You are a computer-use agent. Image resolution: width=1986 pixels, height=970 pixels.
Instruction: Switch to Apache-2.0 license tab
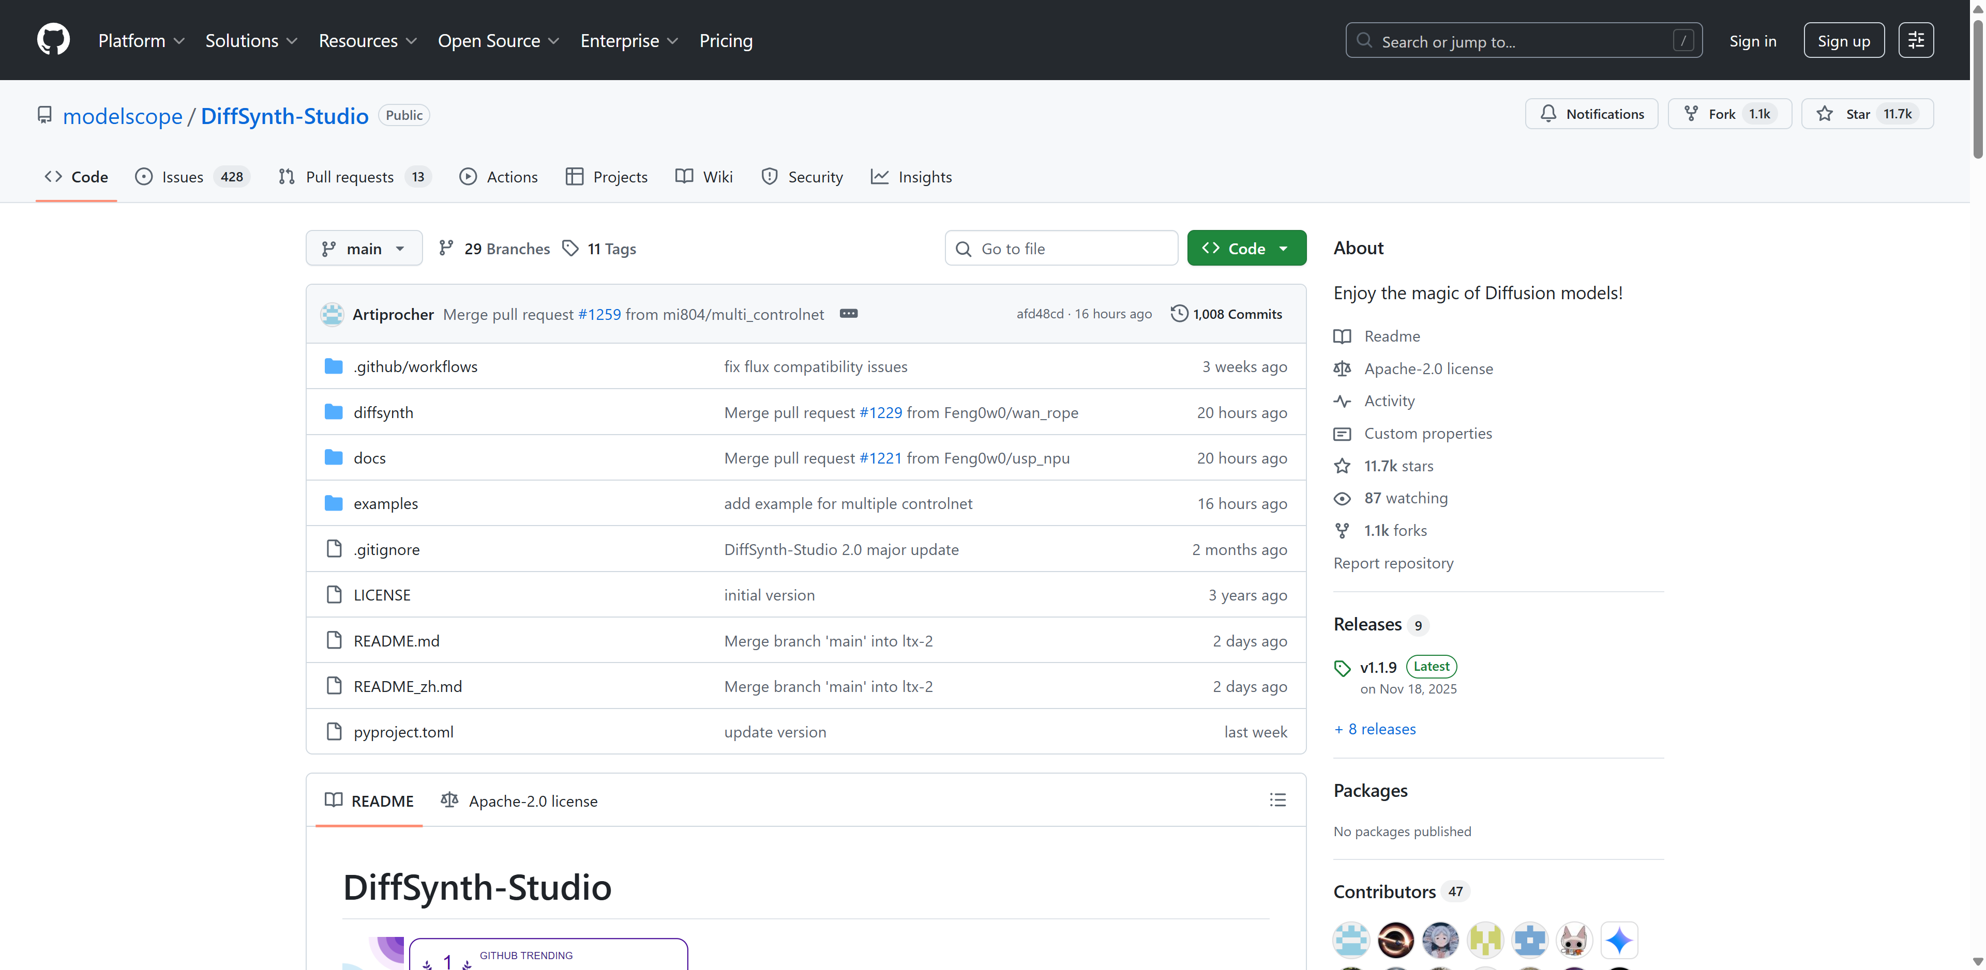(x=519, y=802)
